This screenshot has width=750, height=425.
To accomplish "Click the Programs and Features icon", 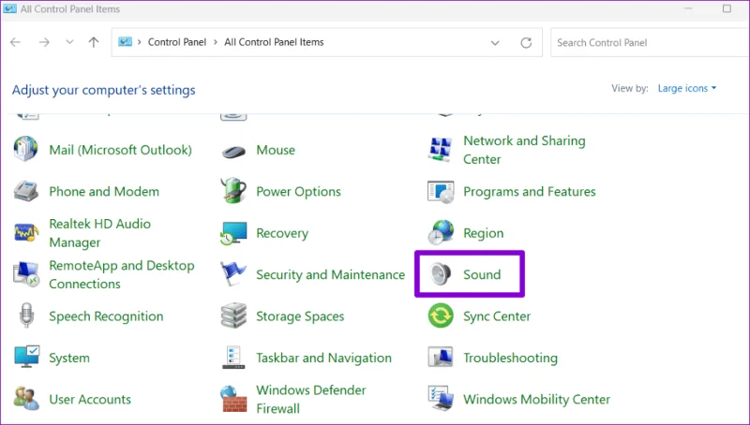I will tap(440, 192).
